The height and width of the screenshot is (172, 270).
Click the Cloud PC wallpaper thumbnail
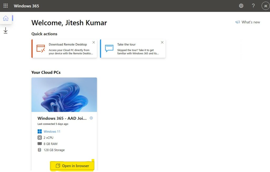coord(64,95)
